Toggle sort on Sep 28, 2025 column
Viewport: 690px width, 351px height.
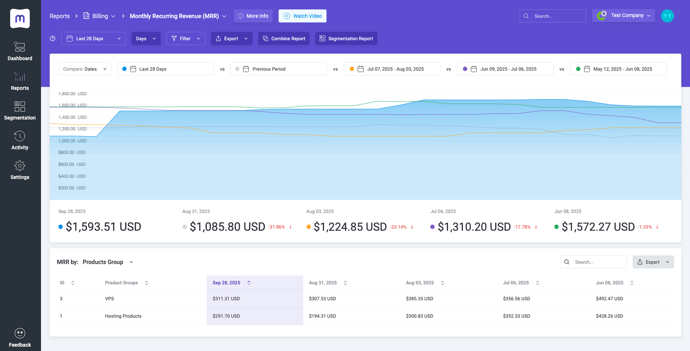pos(249,283)
